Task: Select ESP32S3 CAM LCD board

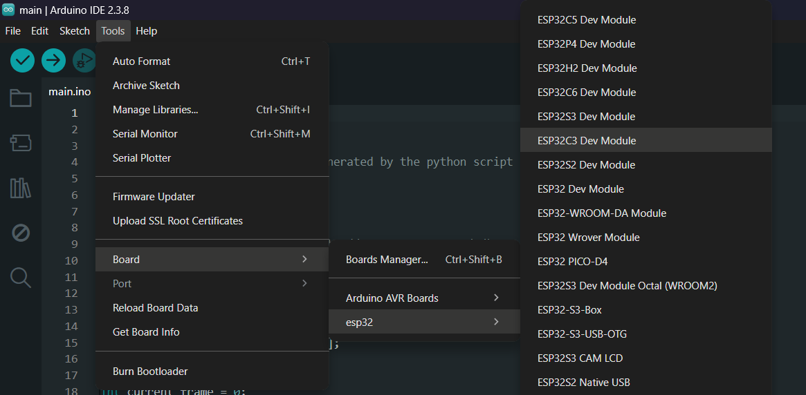Action: tap(646, 358)
